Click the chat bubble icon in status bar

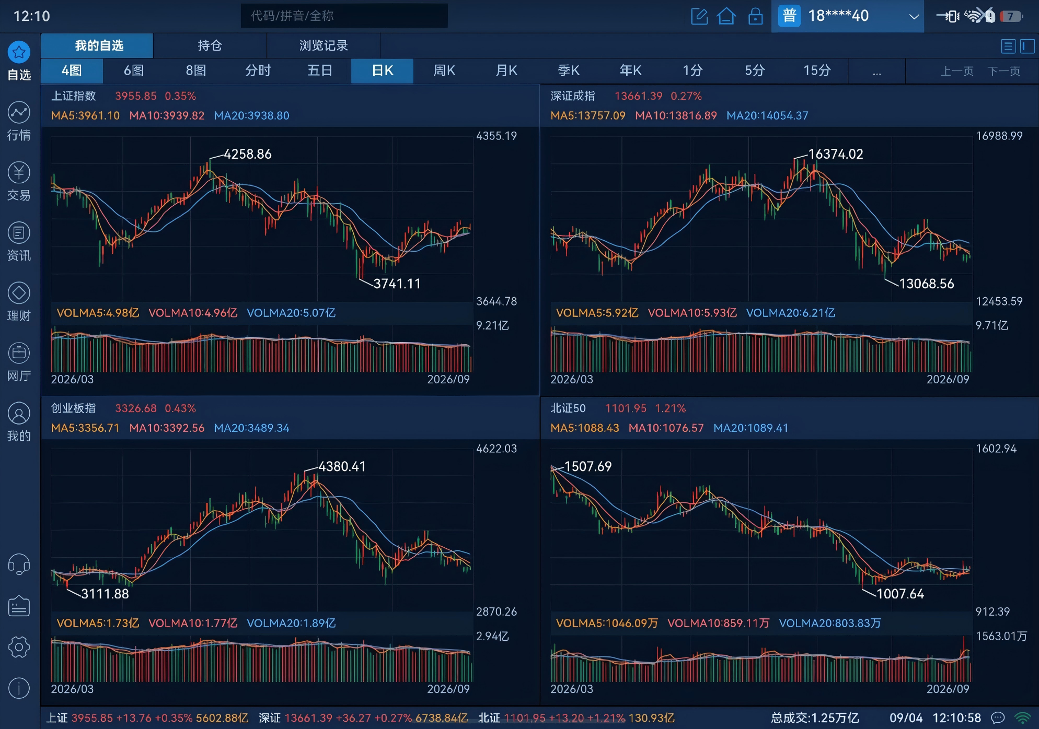[x=998, y=718]
